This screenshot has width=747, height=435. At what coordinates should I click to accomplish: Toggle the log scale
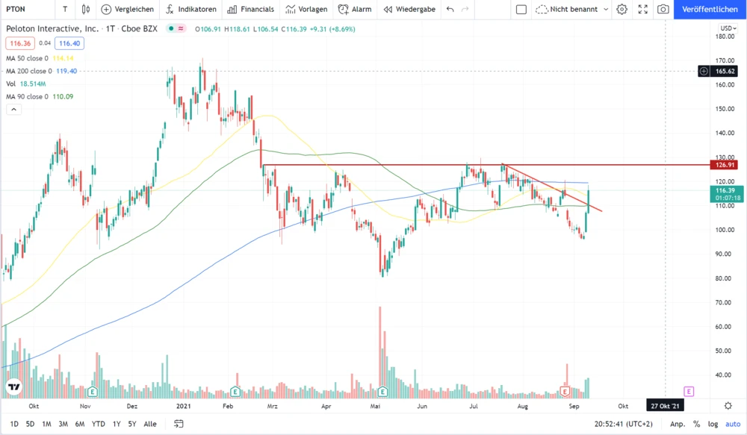[x=713, y=424]
